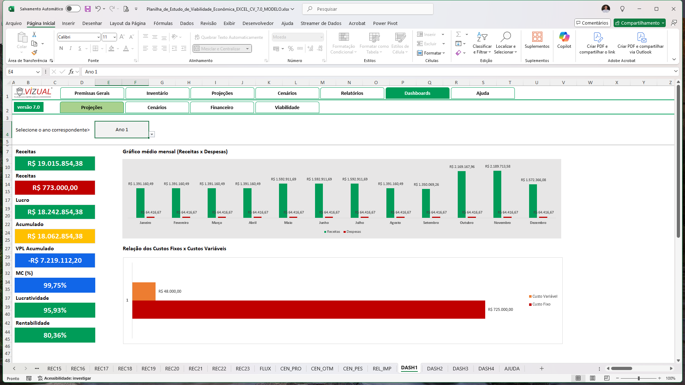Click the Undo arrow icon
Screen dimensions: 685x385
(97, 9)
